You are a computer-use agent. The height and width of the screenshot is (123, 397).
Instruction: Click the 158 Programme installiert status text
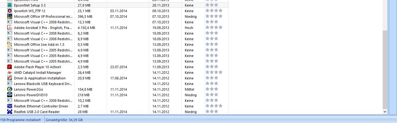click(20, 120)
